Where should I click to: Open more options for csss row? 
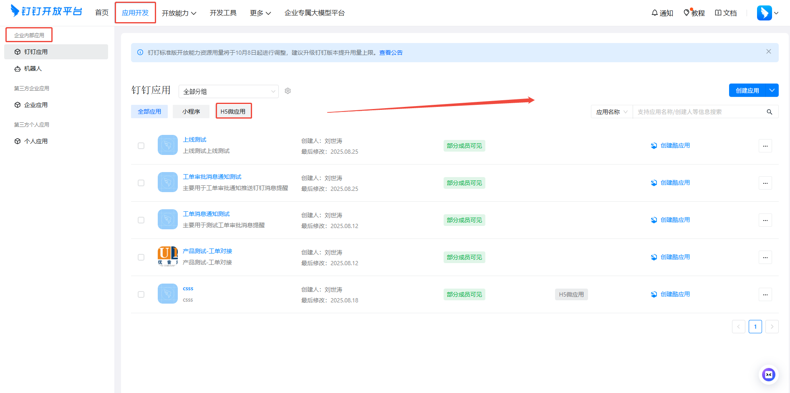[765, 294]
